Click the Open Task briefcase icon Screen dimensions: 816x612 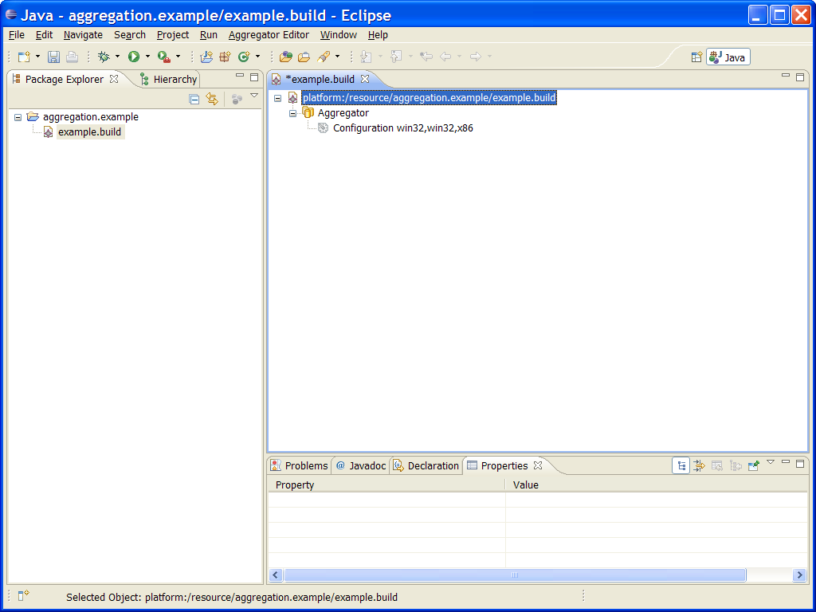(x=304, y=57)
